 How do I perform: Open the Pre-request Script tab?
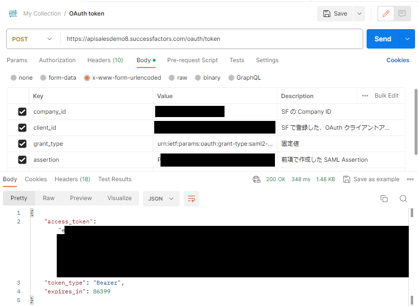[192, 60]
